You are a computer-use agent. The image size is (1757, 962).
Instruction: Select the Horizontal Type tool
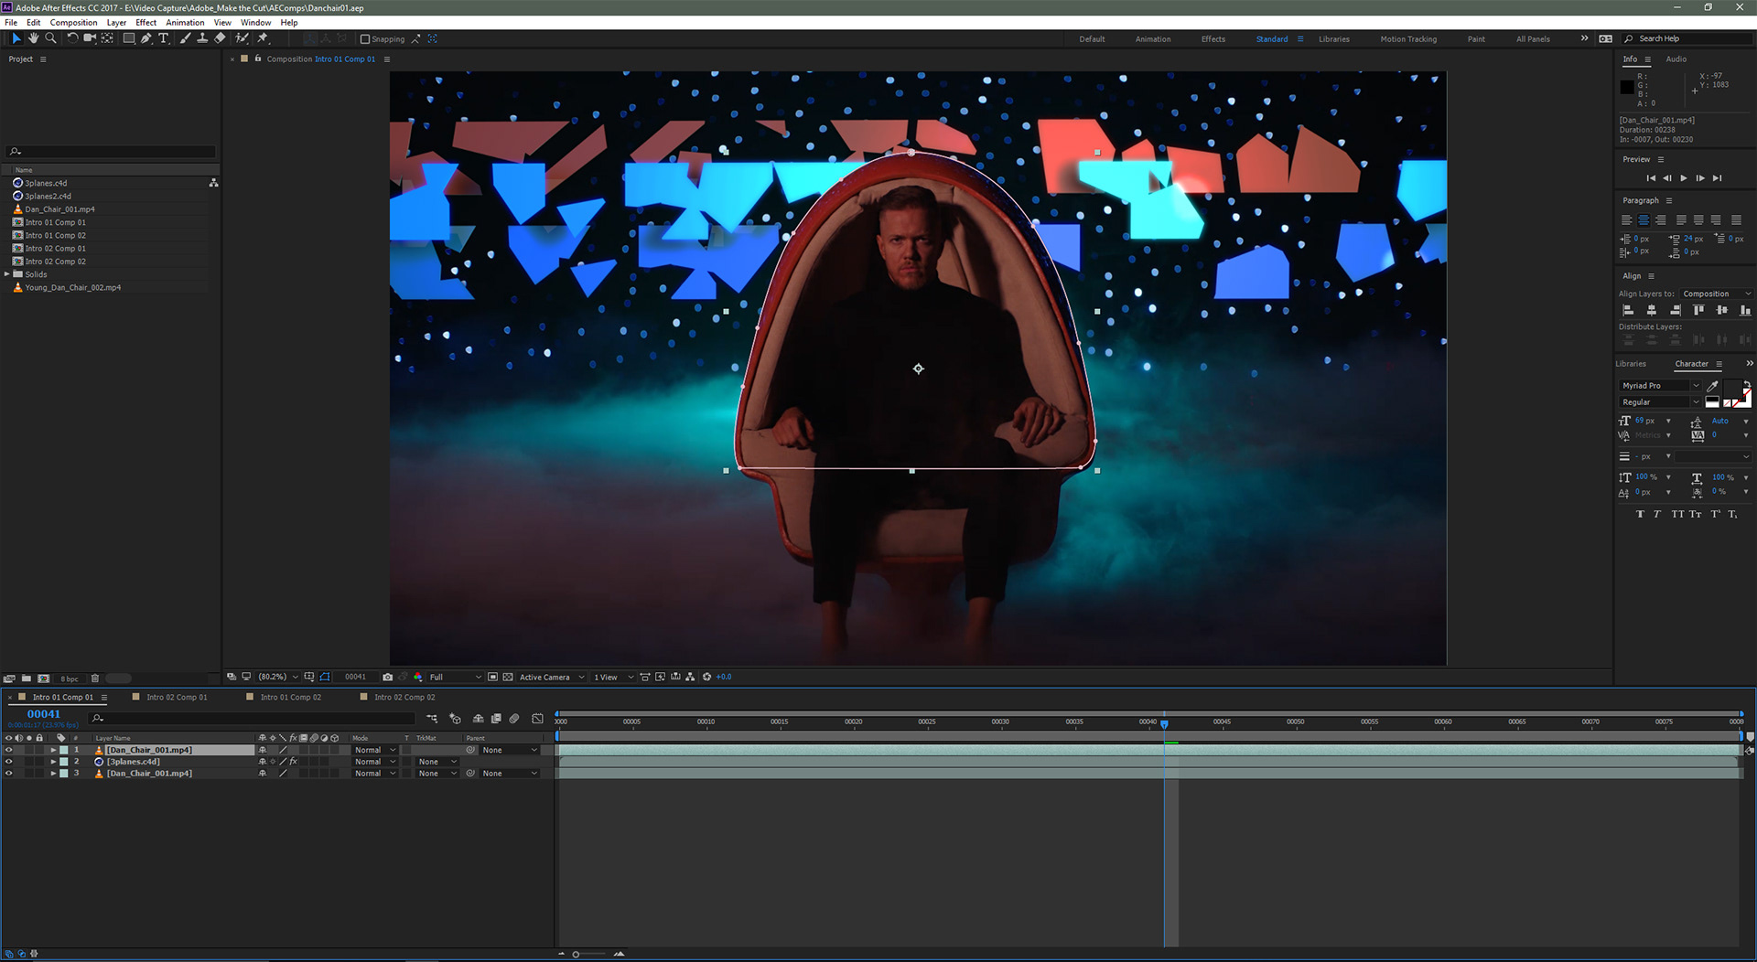(164, 38)
